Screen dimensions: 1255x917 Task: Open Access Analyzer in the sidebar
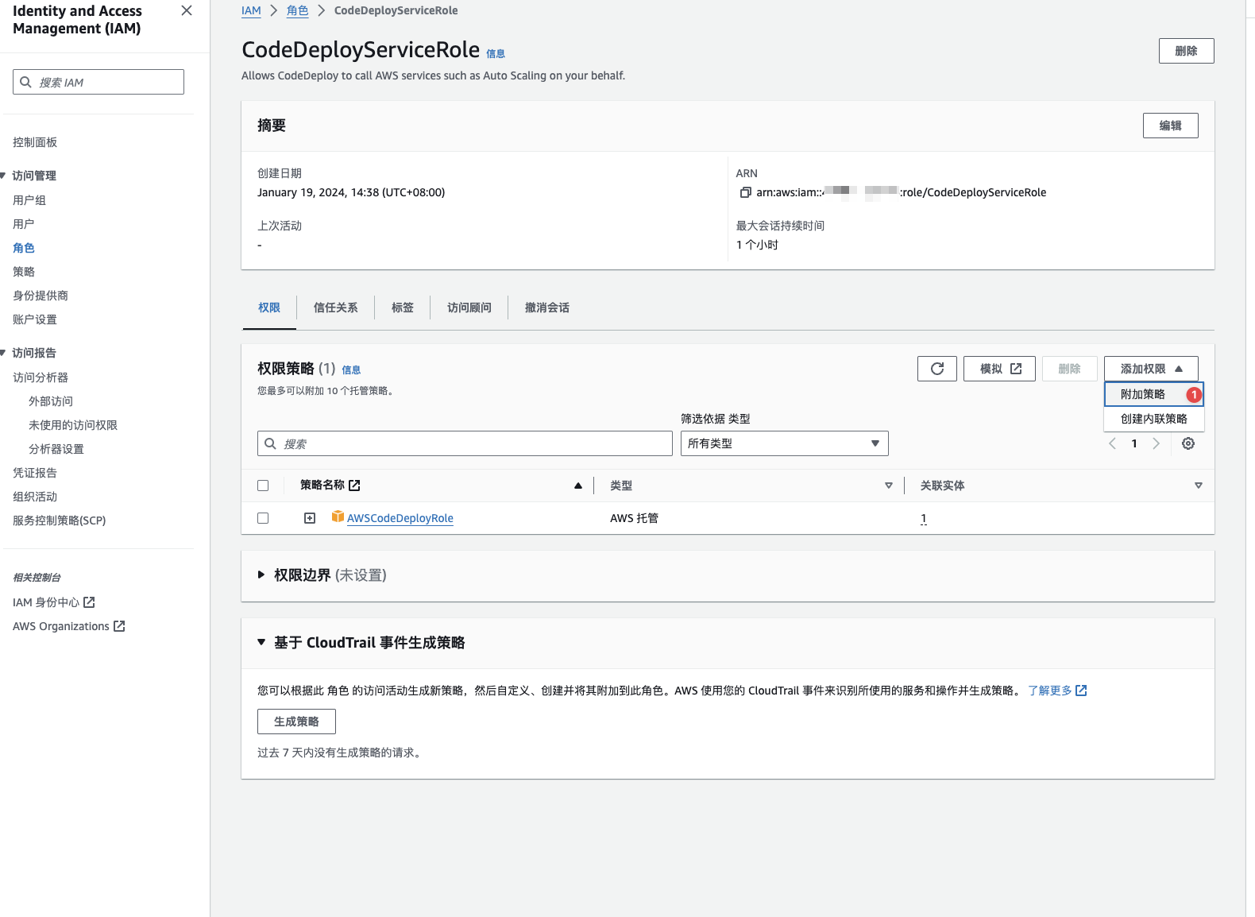pyautogui.click(x=41, y=377)
